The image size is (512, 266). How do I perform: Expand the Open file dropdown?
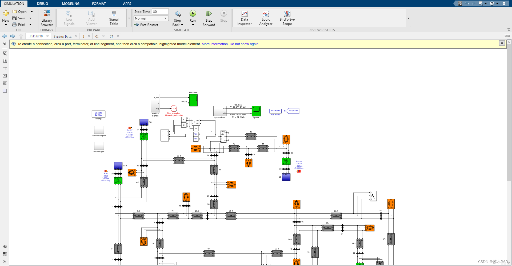(31, 11)
